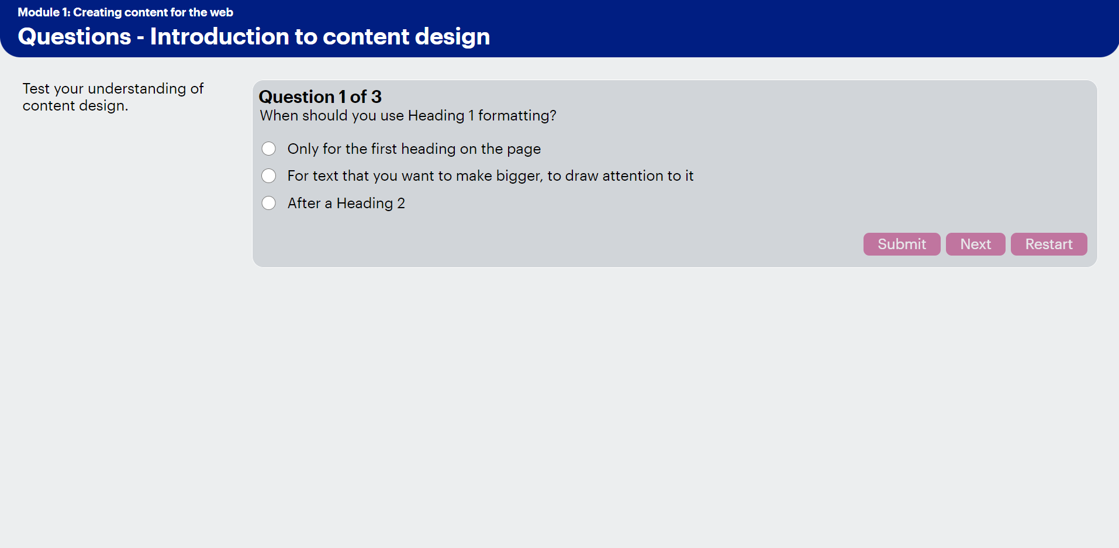Pick the "After a Heading 2" radio button
Image resolution: width=1119 pixels, height=548 pixels.
[x=268, y=203]
